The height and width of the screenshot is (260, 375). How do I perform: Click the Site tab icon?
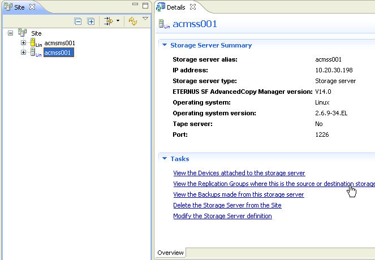(x=8, y=6)
